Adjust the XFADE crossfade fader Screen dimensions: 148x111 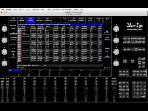(x=114, y=92)
